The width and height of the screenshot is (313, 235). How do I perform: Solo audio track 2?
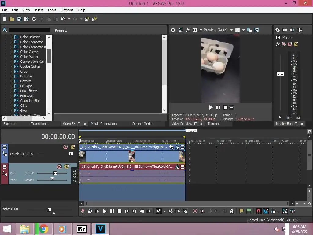(67, 167)
